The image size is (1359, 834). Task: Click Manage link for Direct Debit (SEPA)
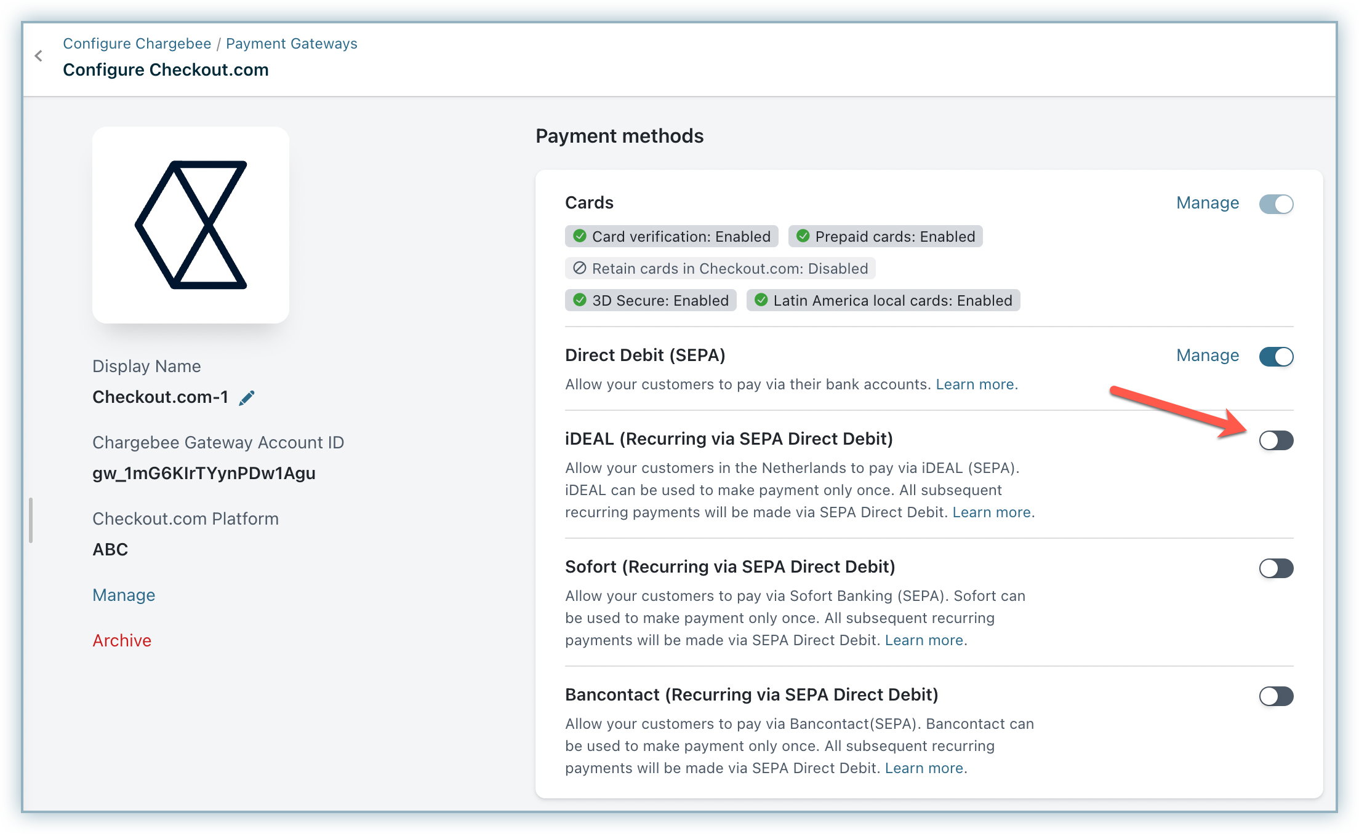[x=1208, y=355]
